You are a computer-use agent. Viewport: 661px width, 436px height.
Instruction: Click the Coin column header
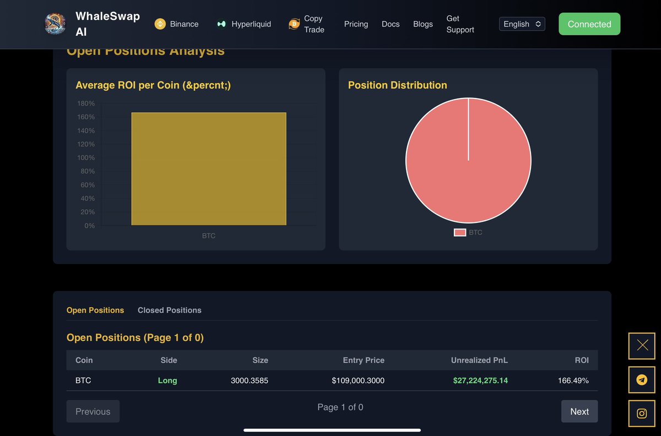[84, 360]
